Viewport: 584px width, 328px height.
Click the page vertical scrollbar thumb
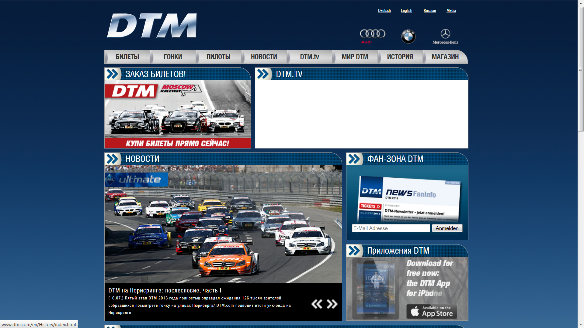tap(581, 69)
